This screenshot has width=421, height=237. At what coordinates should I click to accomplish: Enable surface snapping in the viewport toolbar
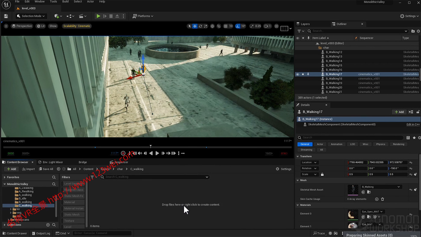click(x=218, y=26)
